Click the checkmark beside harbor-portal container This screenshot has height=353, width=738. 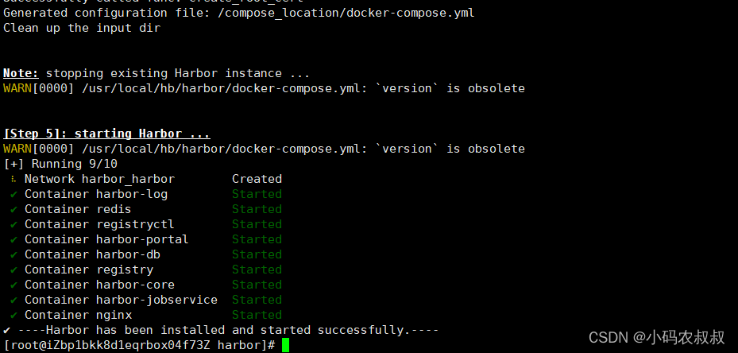[x=14, y=239]
